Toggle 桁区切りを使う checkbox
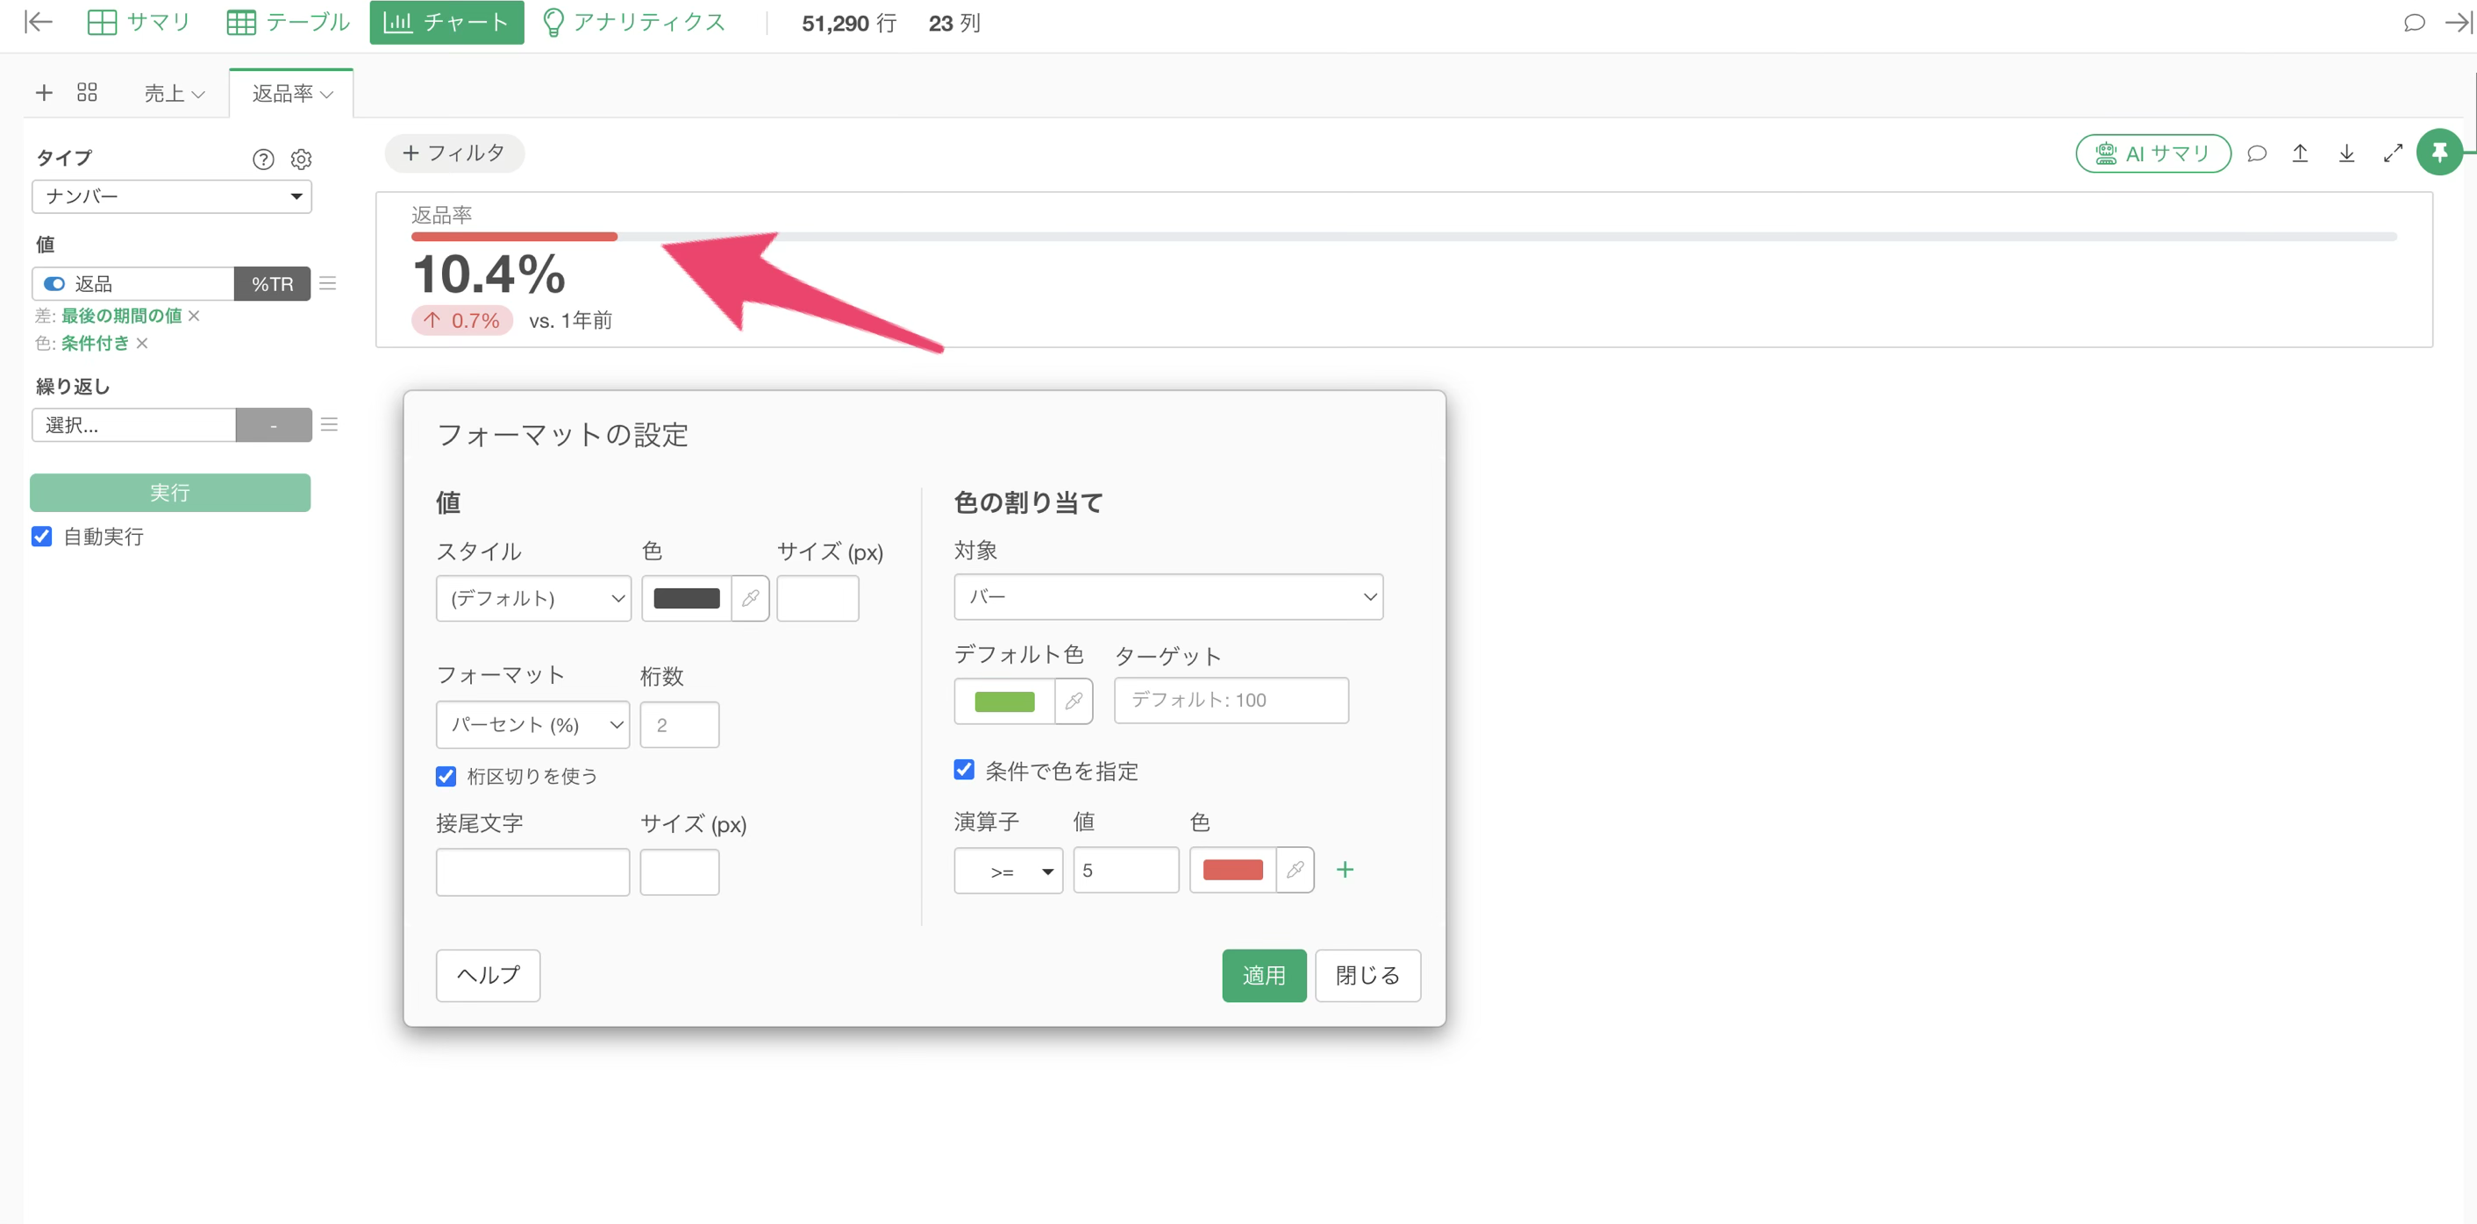 pyautogui.click(x=446, y=776)
